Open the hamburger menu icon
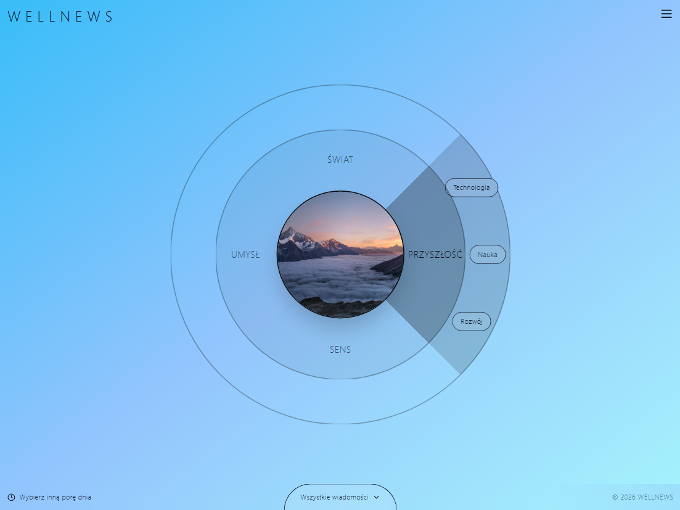The image size is (680, 510). (x=666, y=14)
